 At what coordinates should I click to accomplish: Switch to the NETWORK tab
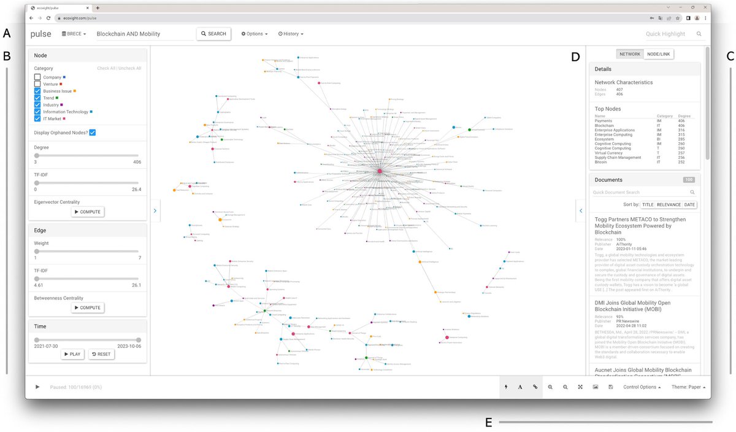(x=630, y=54)
